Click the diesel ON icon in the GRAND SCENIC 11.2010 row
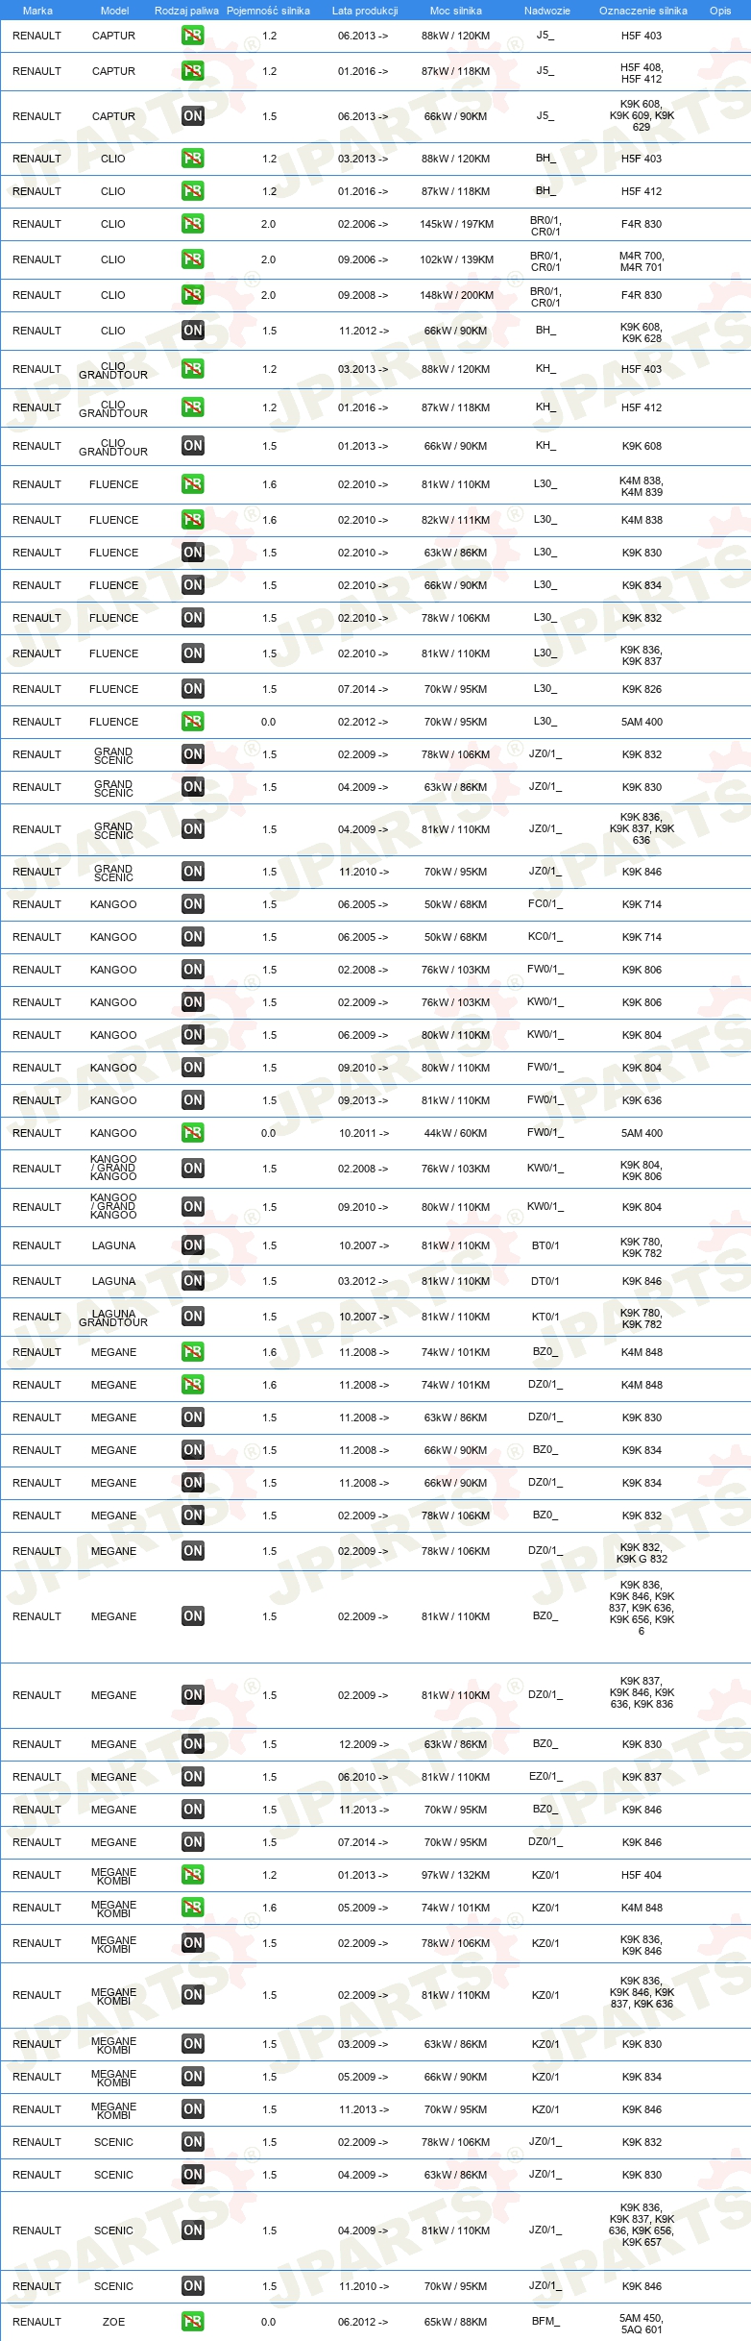Image resolution: width=751 pixels, height=2341 pixels. (192, 872)
